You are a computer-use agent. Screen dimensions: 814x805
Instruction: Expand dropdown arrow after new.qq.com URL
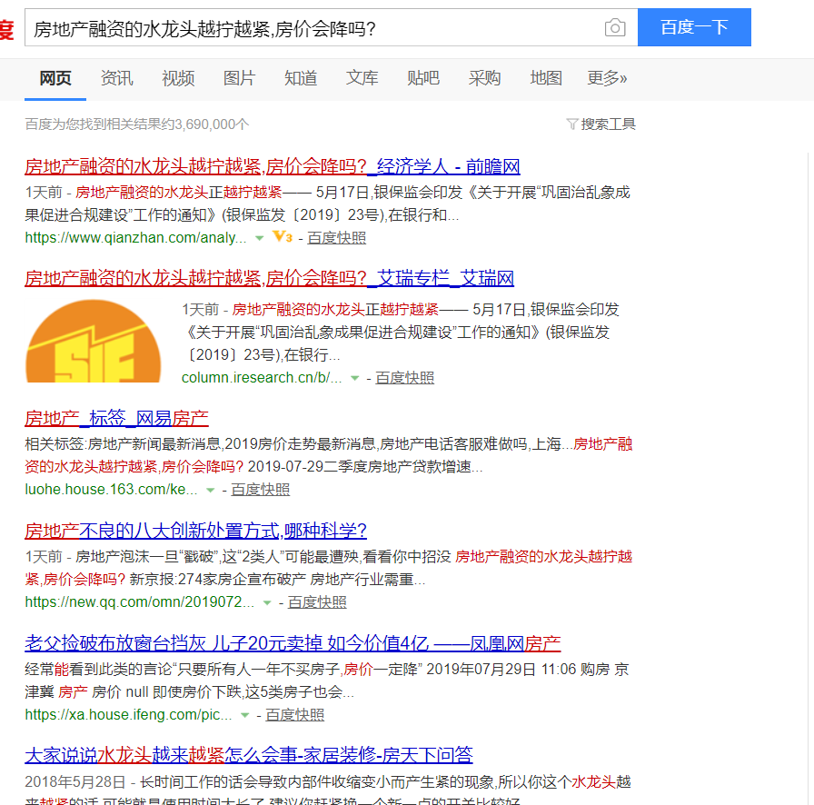(267, 602)
